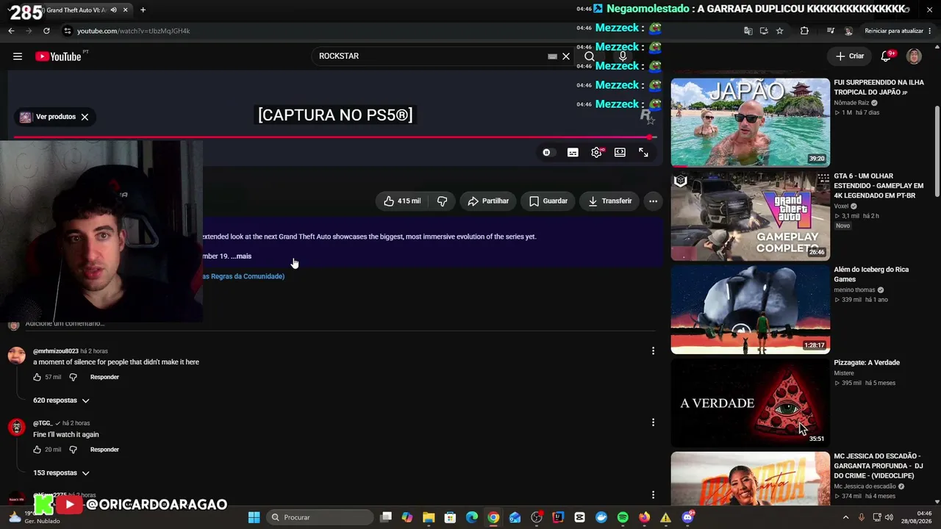Like the 'Fine I'll watch it again' comment
The width and height of the screenshot is (941, 529).
37,450
